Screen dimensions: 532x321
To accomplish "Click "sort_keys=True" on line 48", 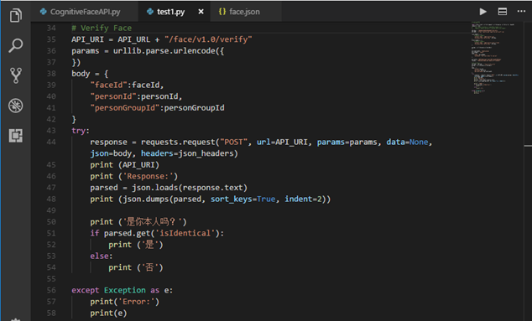I will coord(243,199).
